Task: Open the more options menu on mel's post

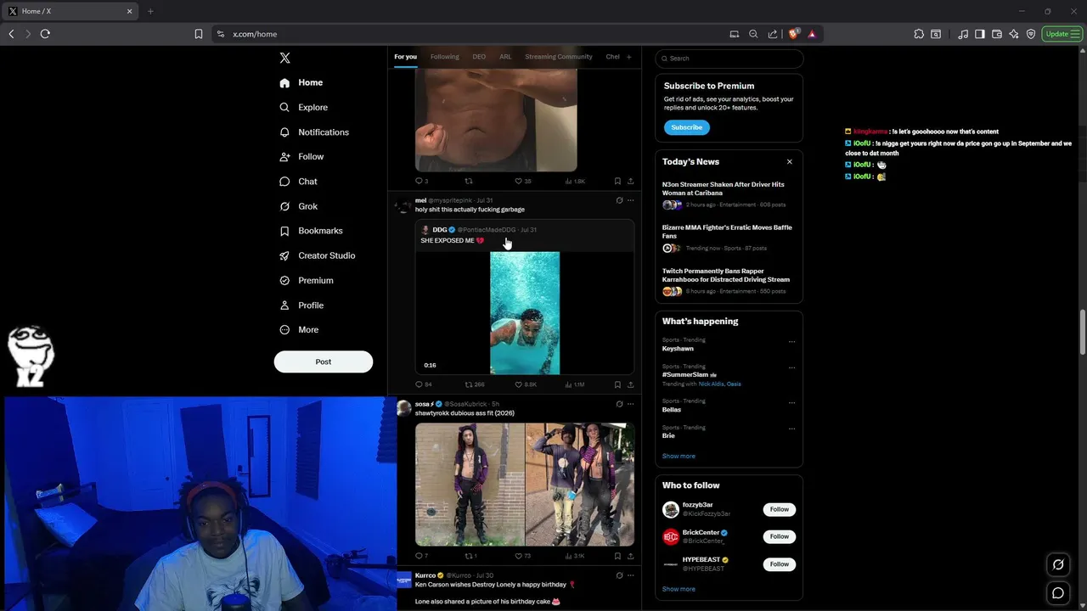Action: click(630, 200)
